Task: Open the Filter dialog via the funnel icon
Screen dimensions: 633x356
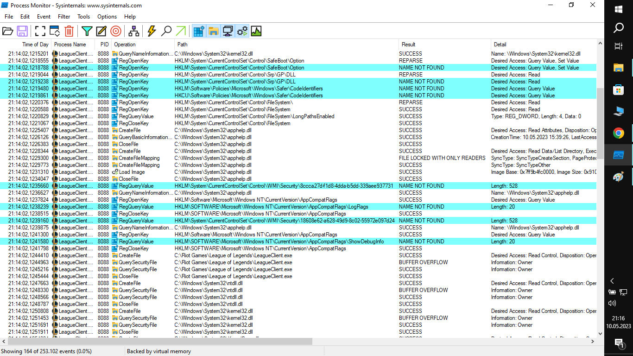Action: [87, 31]
